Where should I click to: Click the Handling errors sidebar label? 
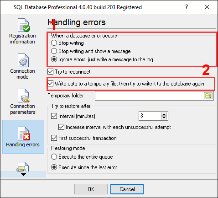[23, 144]
